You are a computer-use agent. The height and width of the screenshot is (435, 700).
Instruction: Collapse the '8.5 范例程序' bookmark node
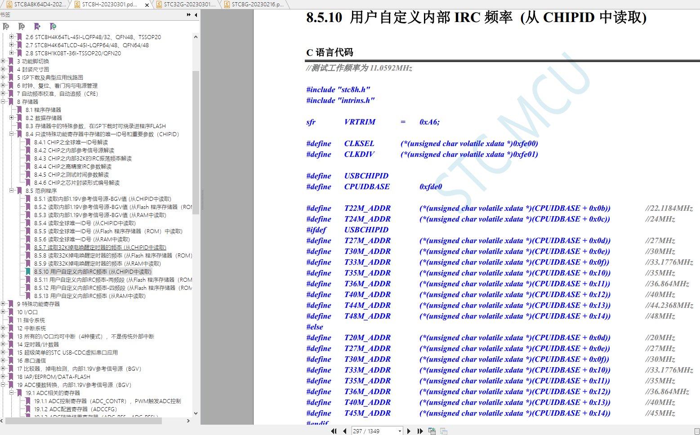[x=12, y=191]
